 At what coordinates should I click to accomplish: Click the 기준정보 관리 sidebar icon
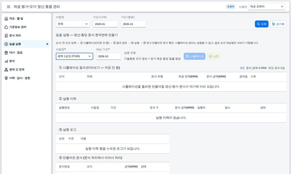coord(6,27)
